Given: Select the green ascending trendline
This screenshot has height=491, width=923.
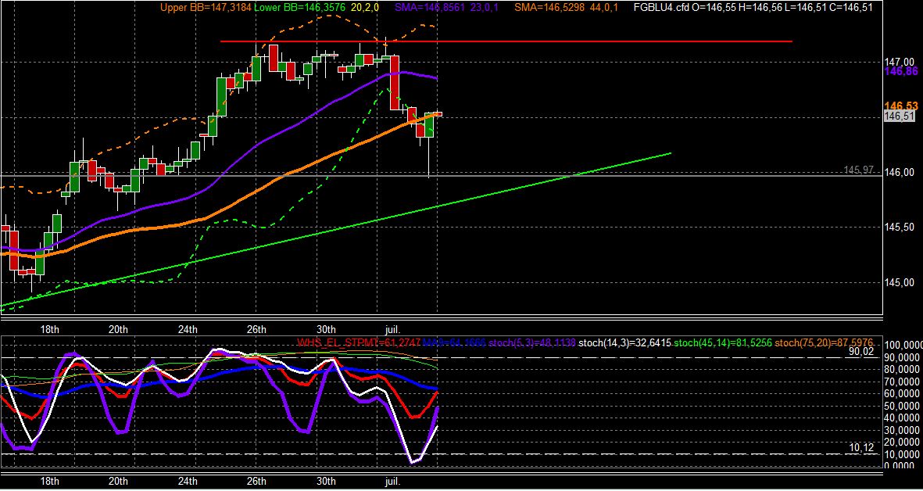Looking at the screenshot, I should click(x=335, y=230).
